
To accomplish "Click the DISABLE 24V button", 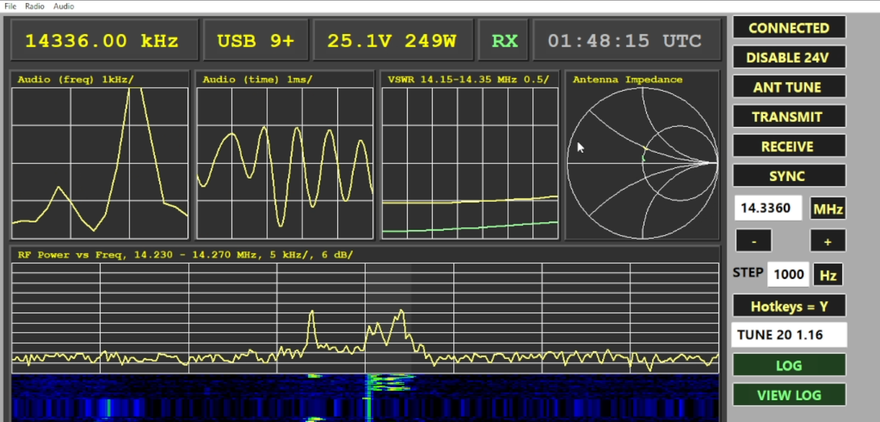I will (x=789, y=58).
